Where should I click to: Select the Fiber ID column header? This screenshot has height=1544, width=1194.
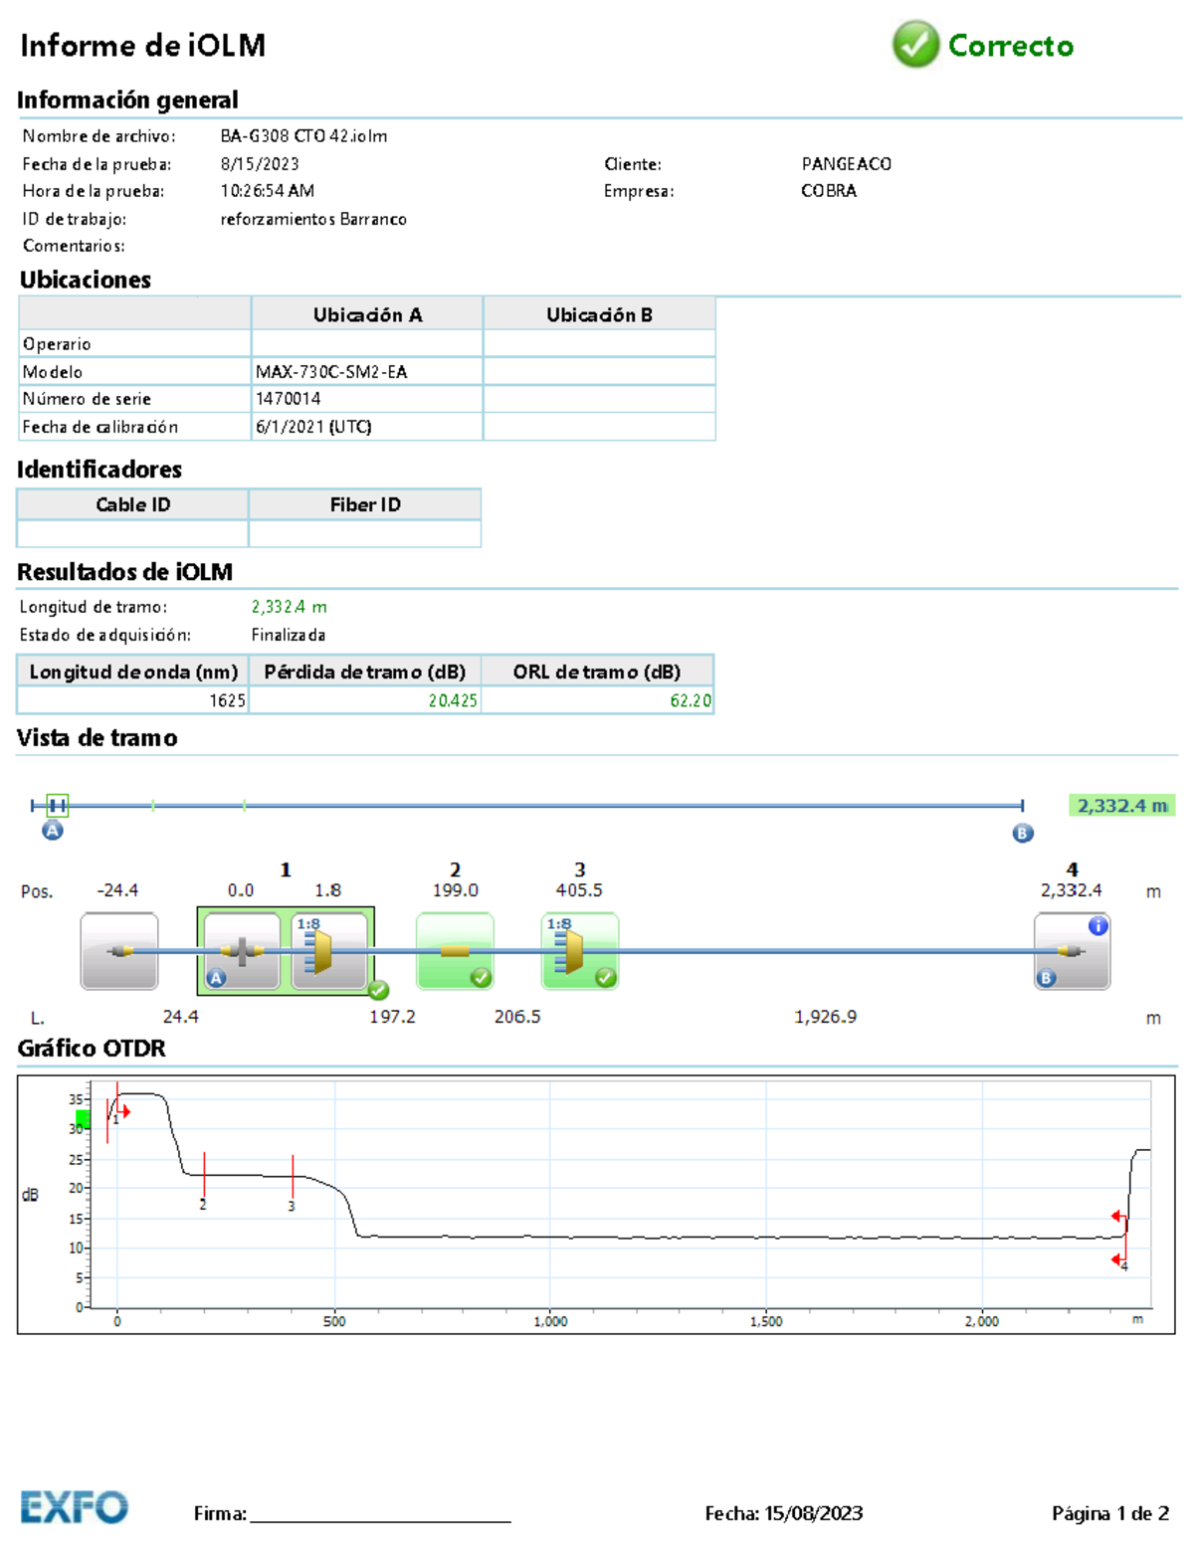(364, 504)
